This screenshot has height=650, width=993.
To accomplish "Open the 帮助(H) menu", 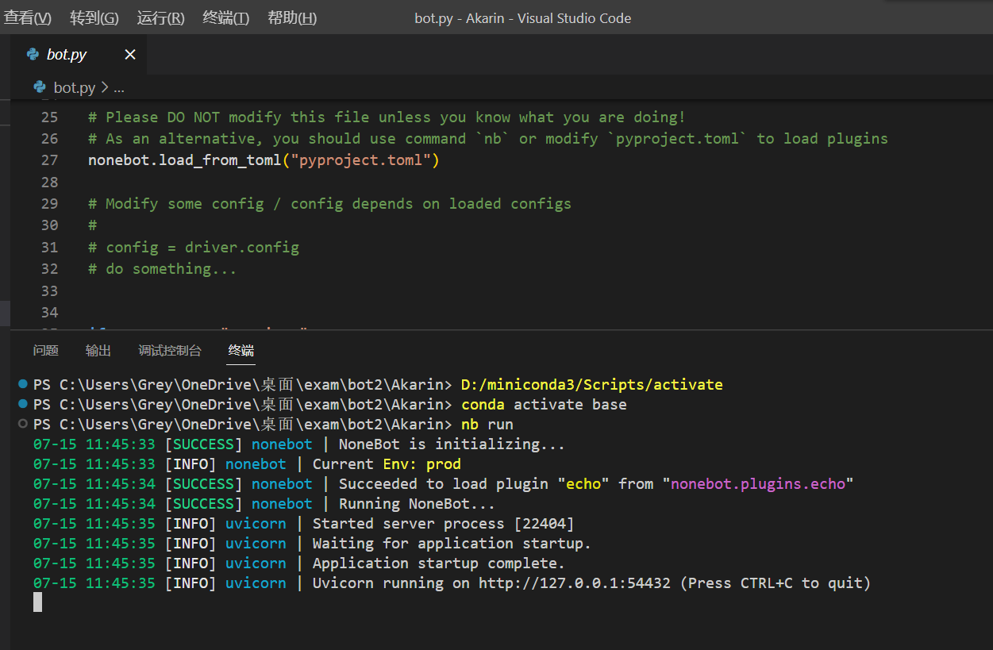I will pyautogui.click(x=292, y=18).
